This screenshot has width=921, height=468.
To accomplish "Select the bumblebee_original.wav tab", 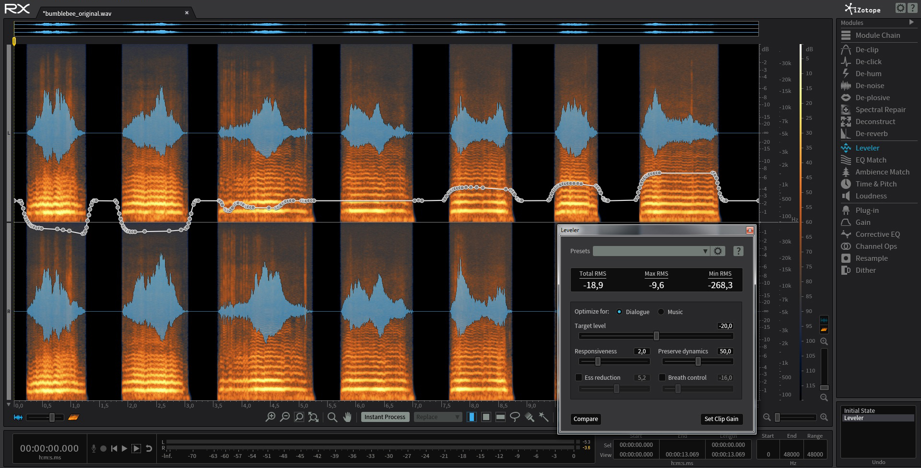I will tap(77, 13).
